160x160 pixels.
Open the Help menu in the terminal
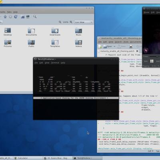[x=63, y=63]
